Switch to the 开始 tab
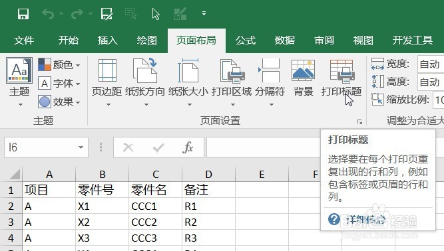This screenshot has height=251, width=444. tap(69, 41)
